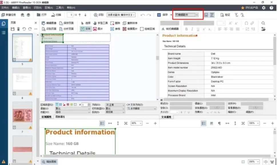Go to the previous page with up arrow

click(80, 15)
